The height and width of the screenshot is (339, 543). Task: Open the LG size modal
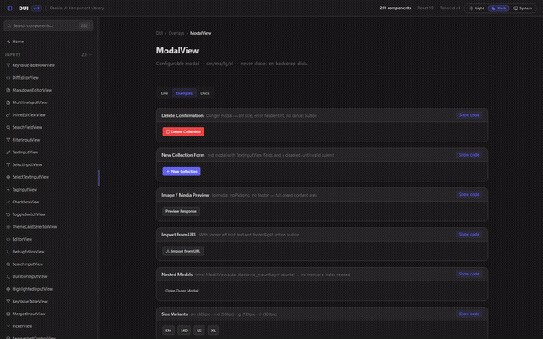point(199,331)
